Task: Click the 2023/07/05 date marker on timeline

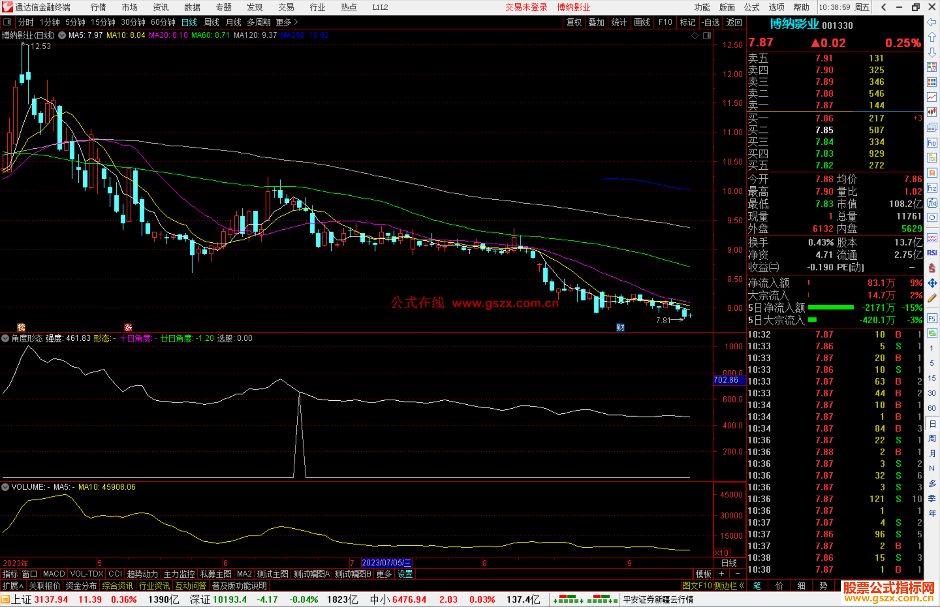Action: click(x=386, y=563)
